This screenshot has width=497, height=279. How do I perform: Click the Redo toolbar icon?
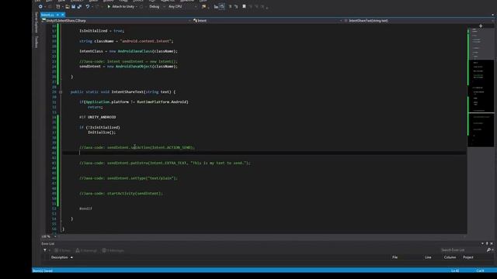[97, 6]
